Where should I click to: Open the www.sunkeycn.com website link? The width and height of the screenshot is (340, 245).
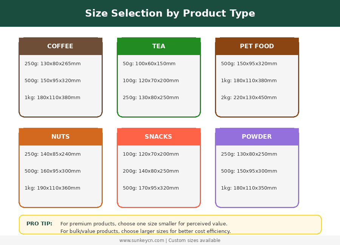tap(142, 240)
